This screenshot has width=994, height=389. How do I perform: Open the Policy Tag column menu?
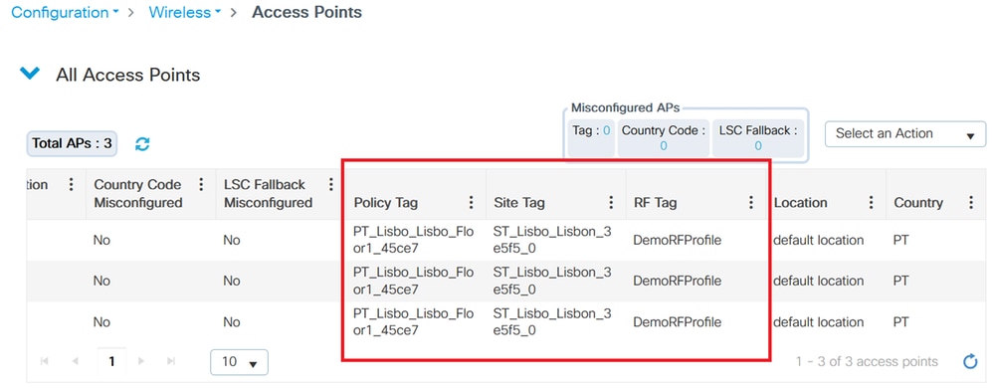point(471,202)
